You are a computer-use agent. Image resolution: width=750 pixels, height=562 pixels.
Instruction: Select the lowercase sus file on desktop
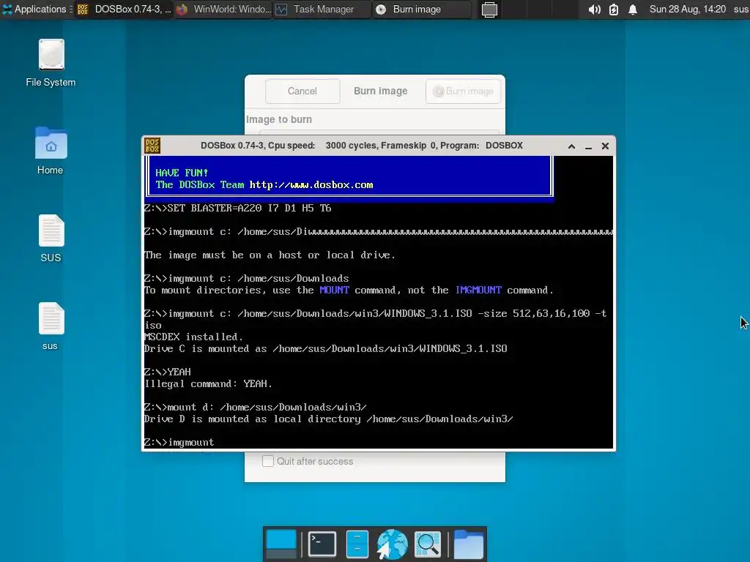pos(51,326)
